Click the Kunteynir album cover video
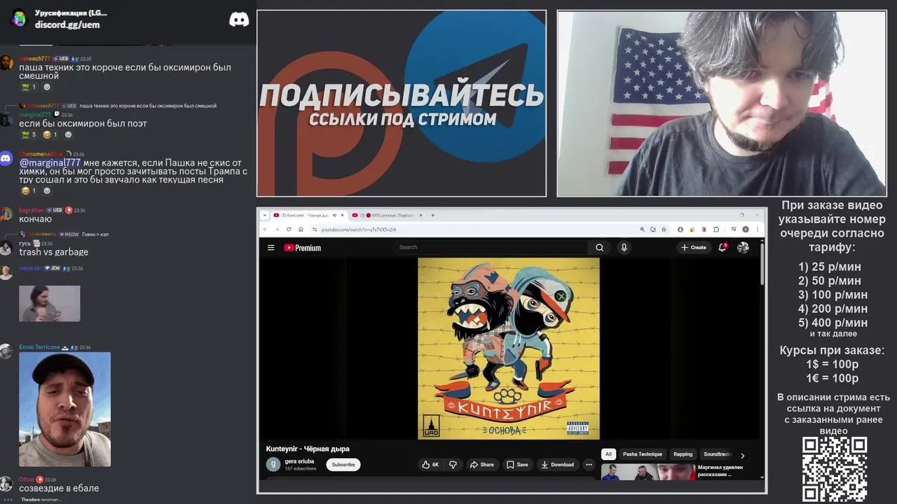This screenshot has height=504, width=897. pos(509,349)
